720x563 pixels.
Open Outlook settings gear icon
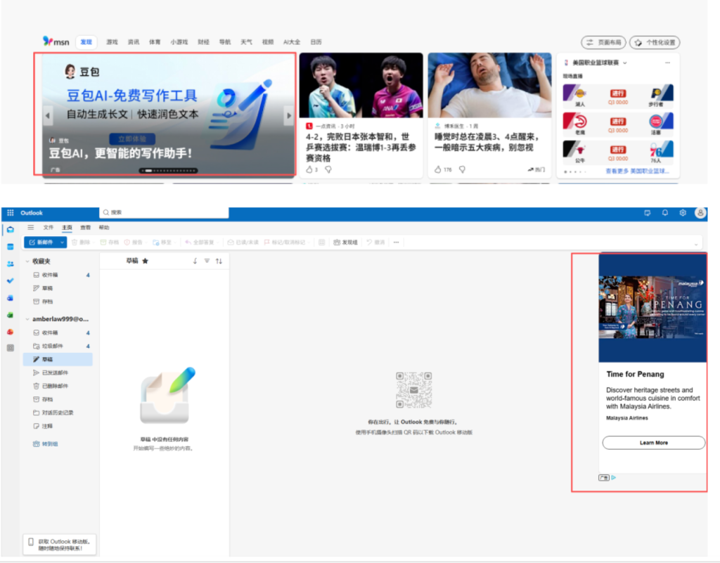click(x=682, y=213)
